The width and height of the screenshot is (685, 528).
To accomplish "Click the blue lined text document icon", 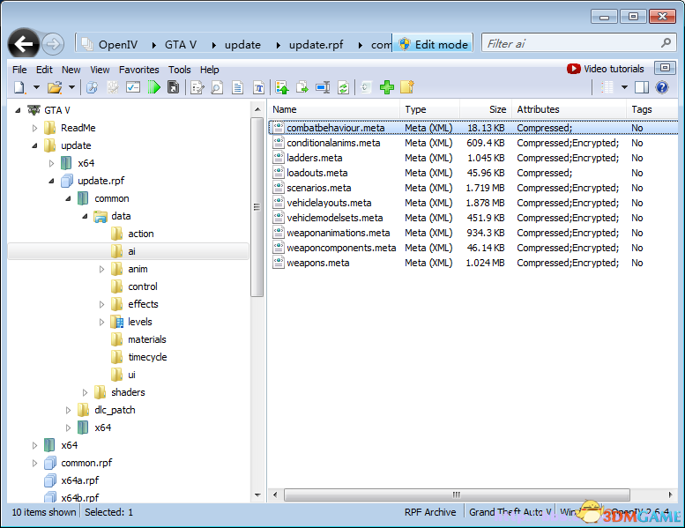I will tap(238, 88).
